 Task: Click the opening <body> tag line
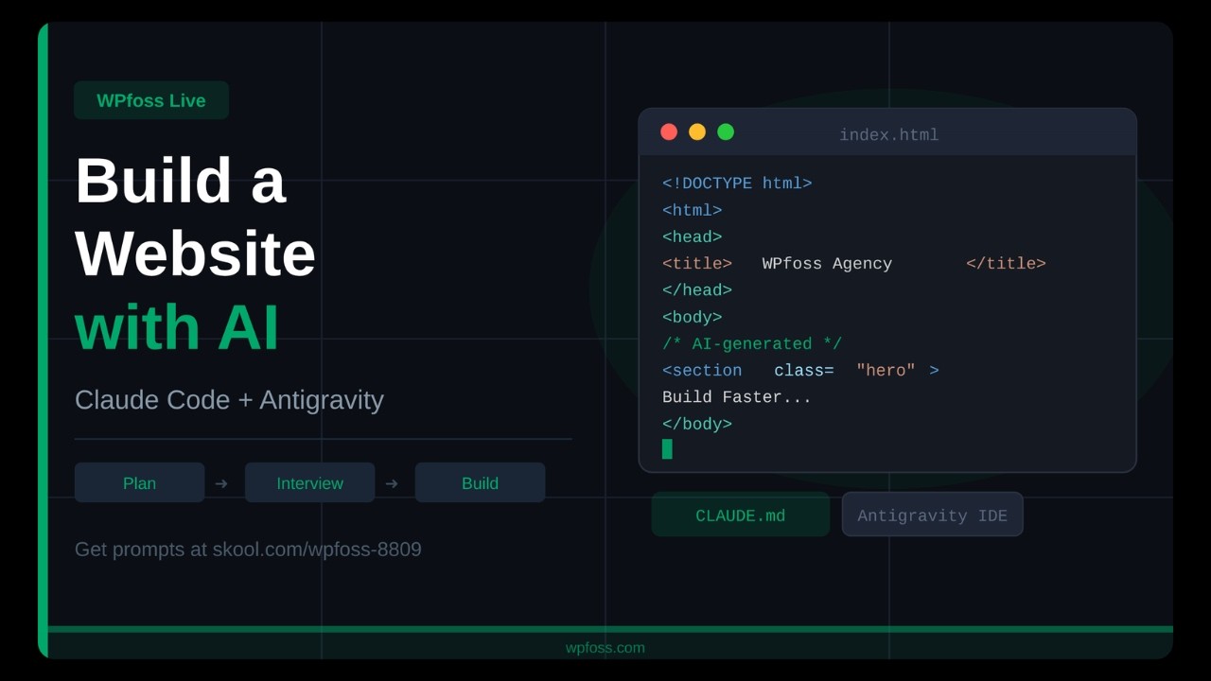coord(693,317)
